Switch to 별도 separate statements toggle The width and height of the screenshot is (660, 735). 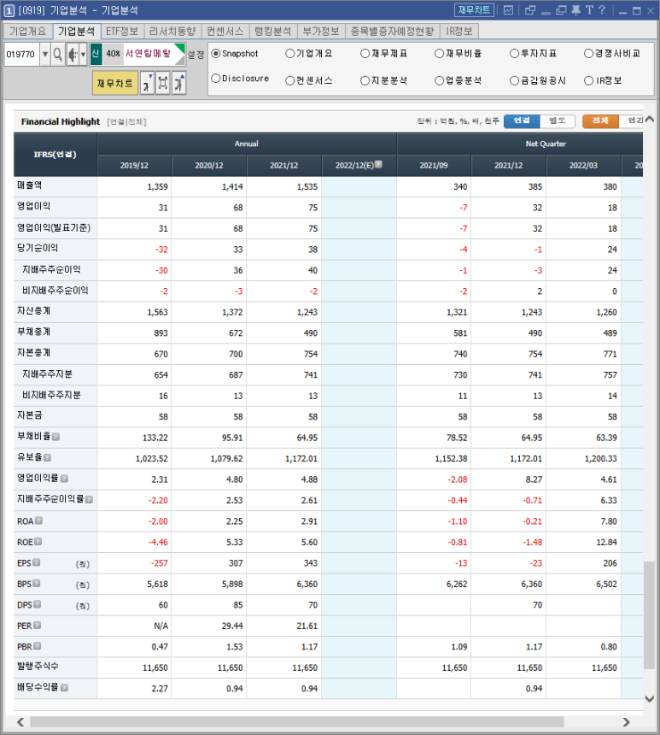pyautogui.click(x=557, y=121)
